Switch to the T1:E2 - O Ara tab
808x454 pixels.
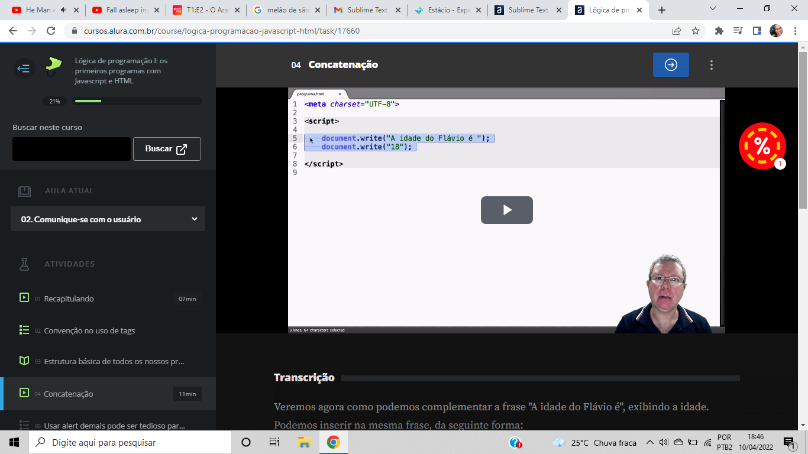point(206,10)
